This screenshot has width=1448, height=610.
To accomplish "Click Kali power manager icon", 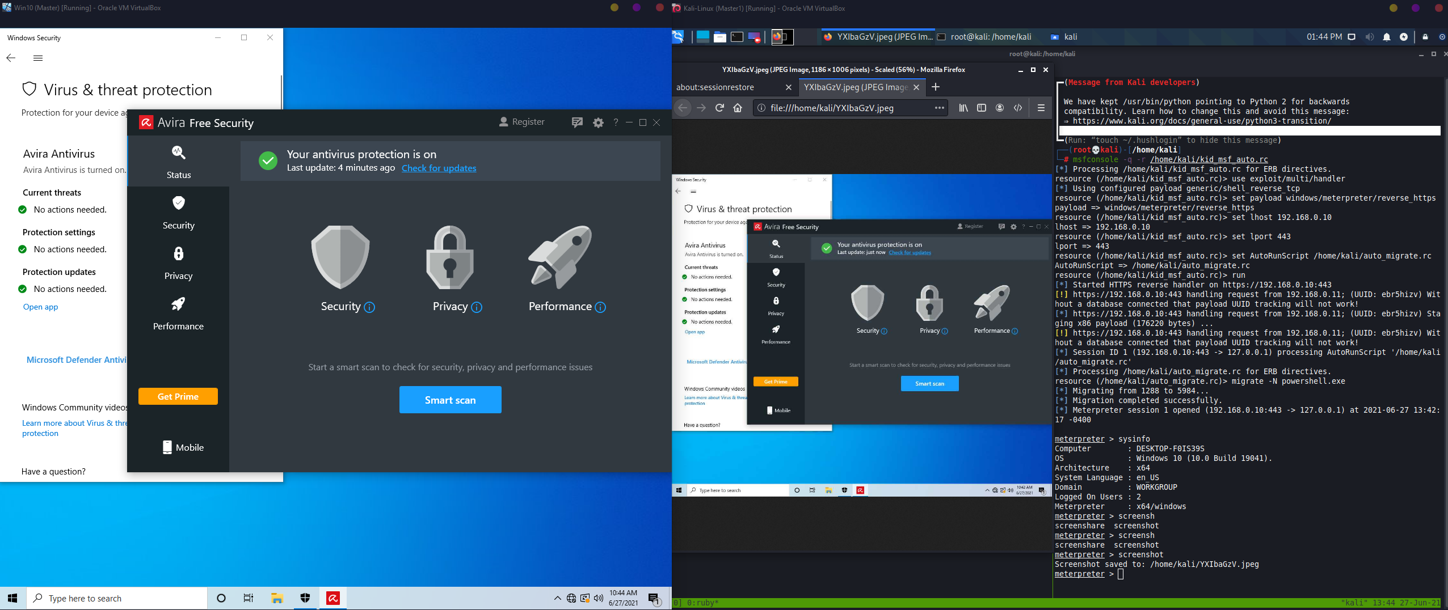I will 1403,37.
